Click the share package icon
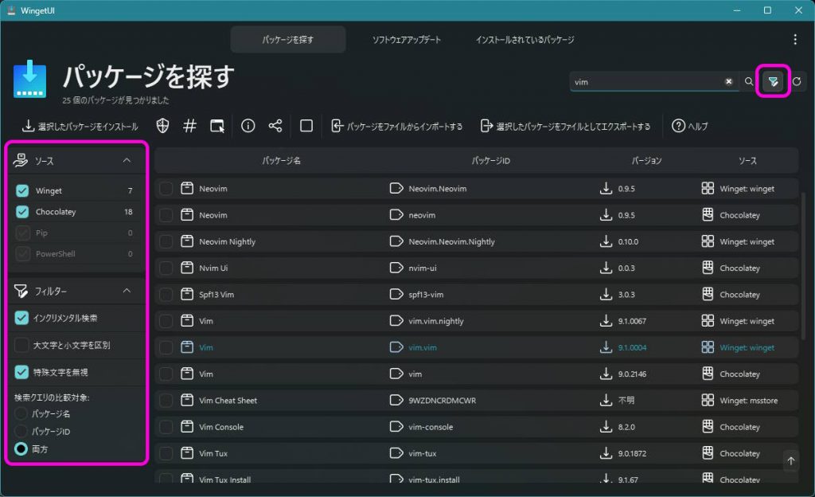815x497 pixels. tap(275, 126)
